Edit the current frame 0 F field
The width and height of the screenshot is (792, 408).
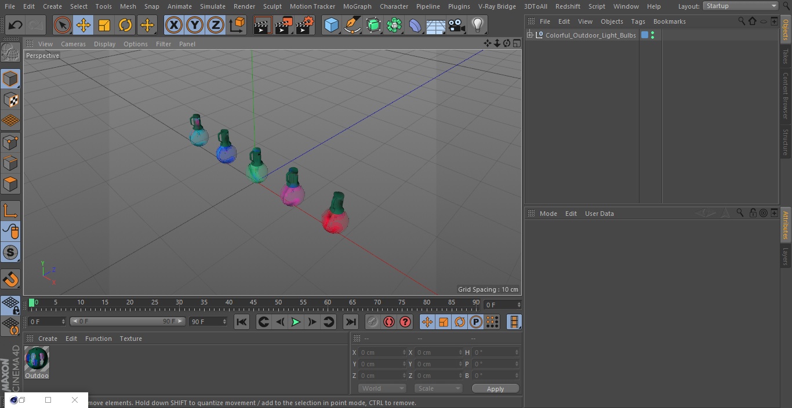(502, 304)
